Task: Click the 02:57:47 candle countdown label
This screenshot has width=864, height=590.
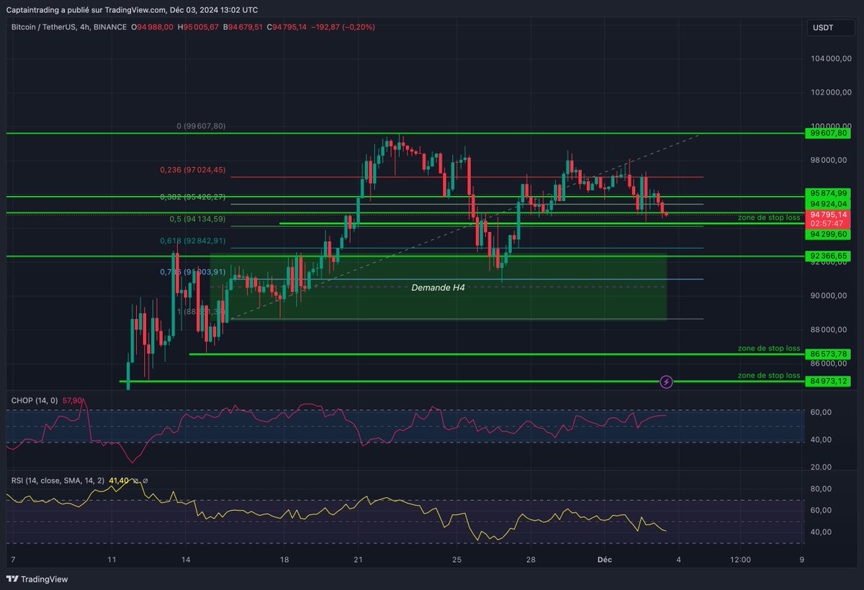Action: point(829,223)
